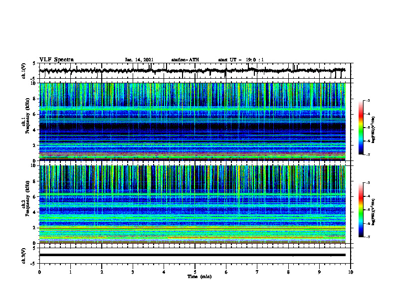The width and height of the screenshot is (395, 305).
Task: Click the ch.1 spectrogram image panel
Action: coord(192,122)
